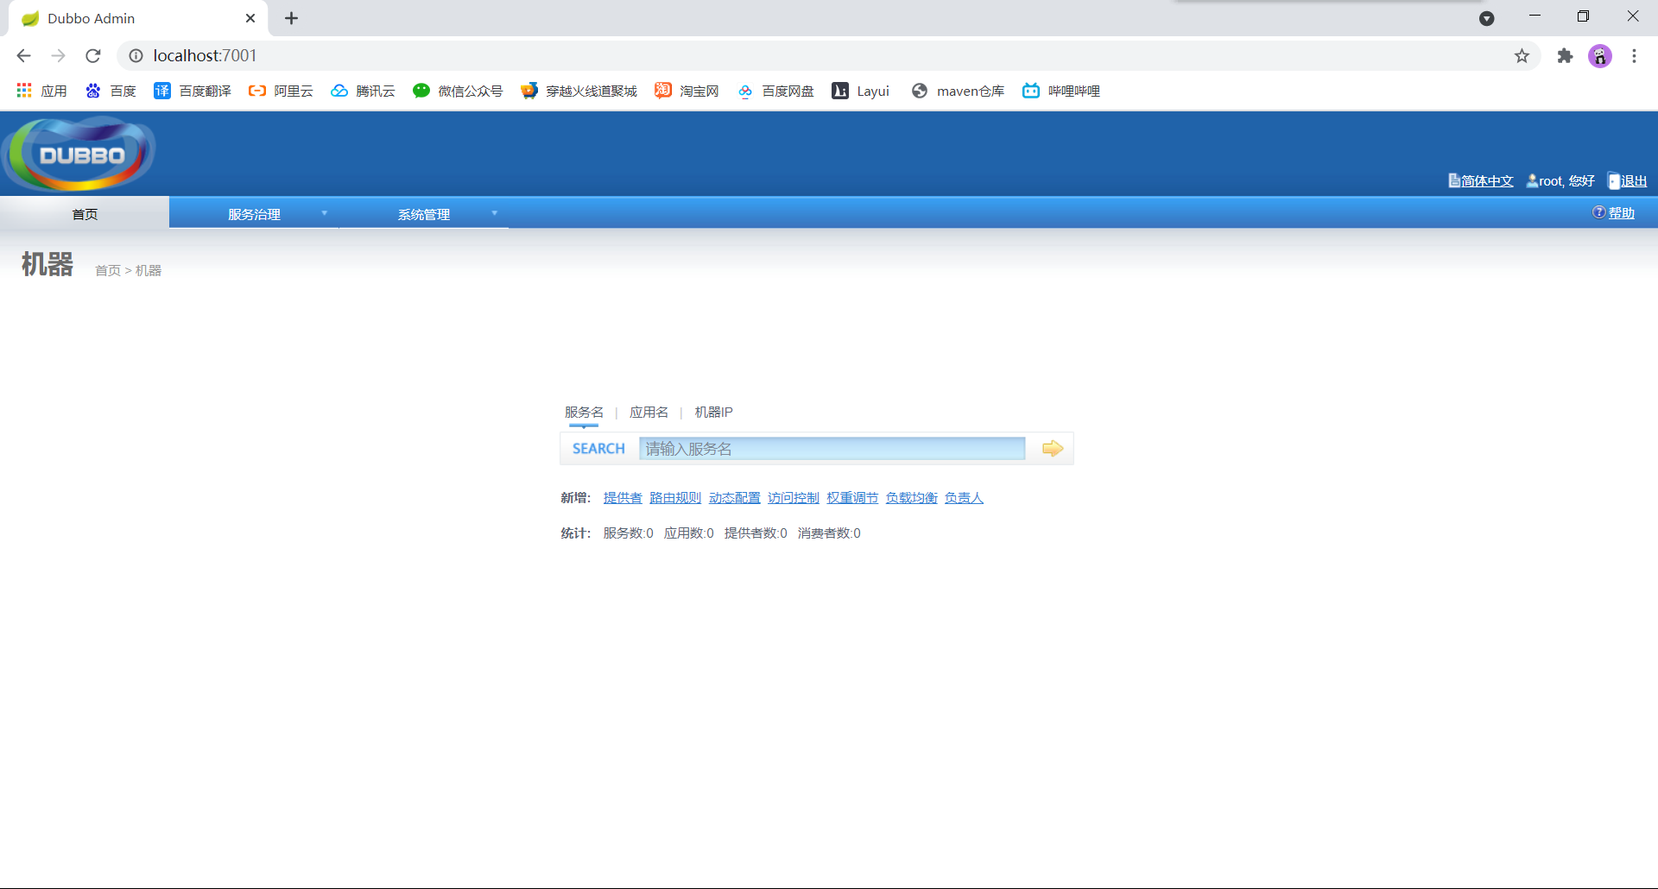Focus the service name search field
Image resolution: width=1658 pixels, height=889 pixels.
(x=832, y=448)
